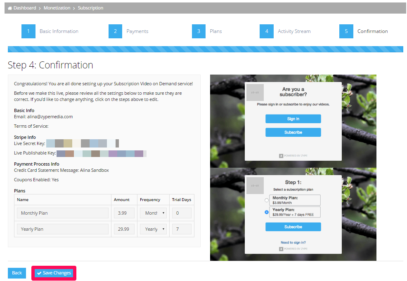Click Monthly Plan $3.99/Month option box

pos(295,200)
